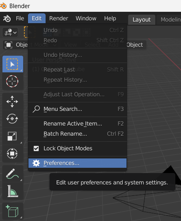Select the Annotate pencil tool

coord(13,173)
